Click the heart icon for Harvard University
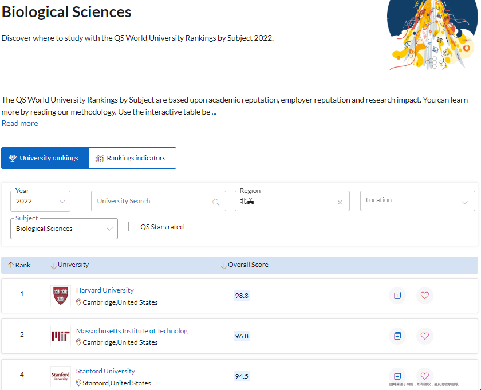 pos(424,296)
